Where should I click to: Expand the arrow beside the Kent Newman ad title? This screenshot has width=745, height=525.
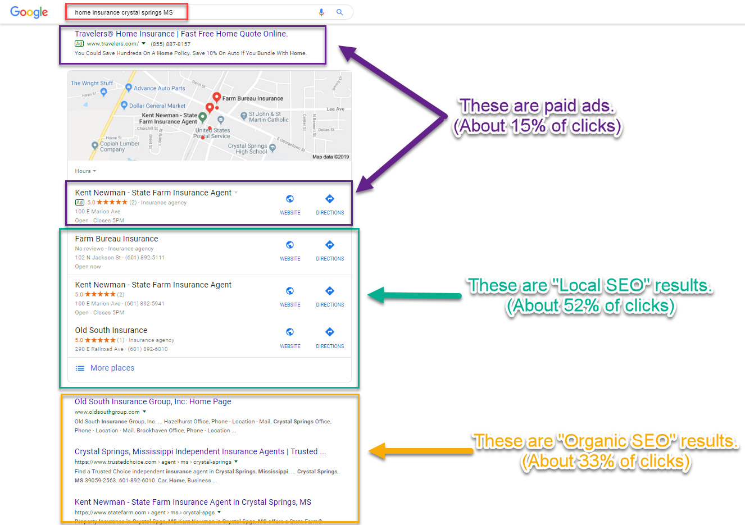point(236,193)
